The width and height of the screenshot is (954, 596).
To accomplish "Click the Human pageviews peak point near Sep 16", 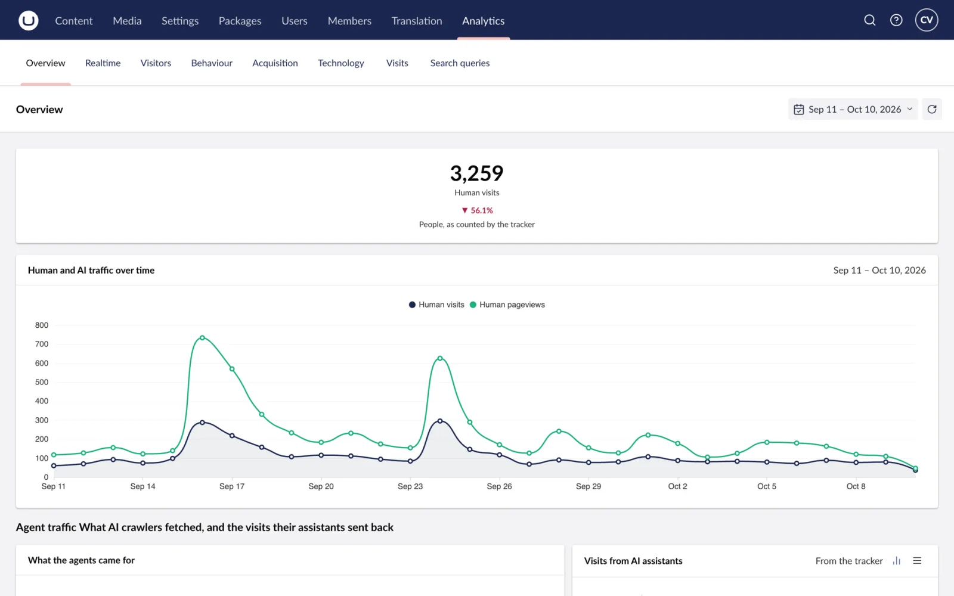I will pos(203,338).
